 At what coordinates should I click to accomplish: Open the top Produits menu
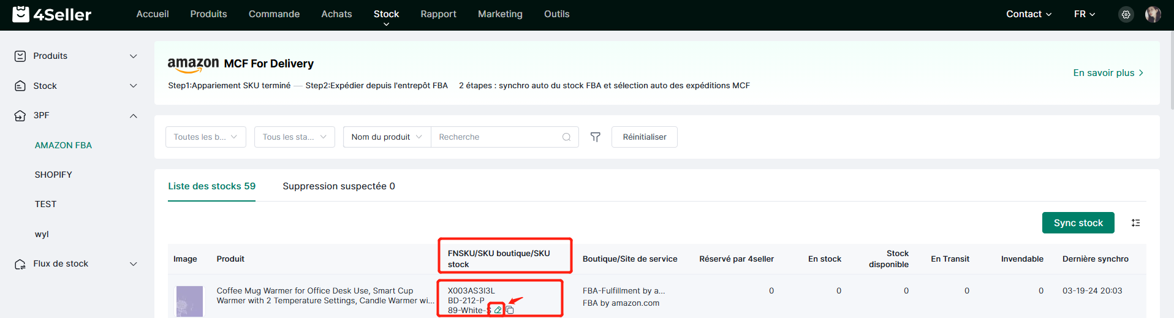tap(208, 14)
